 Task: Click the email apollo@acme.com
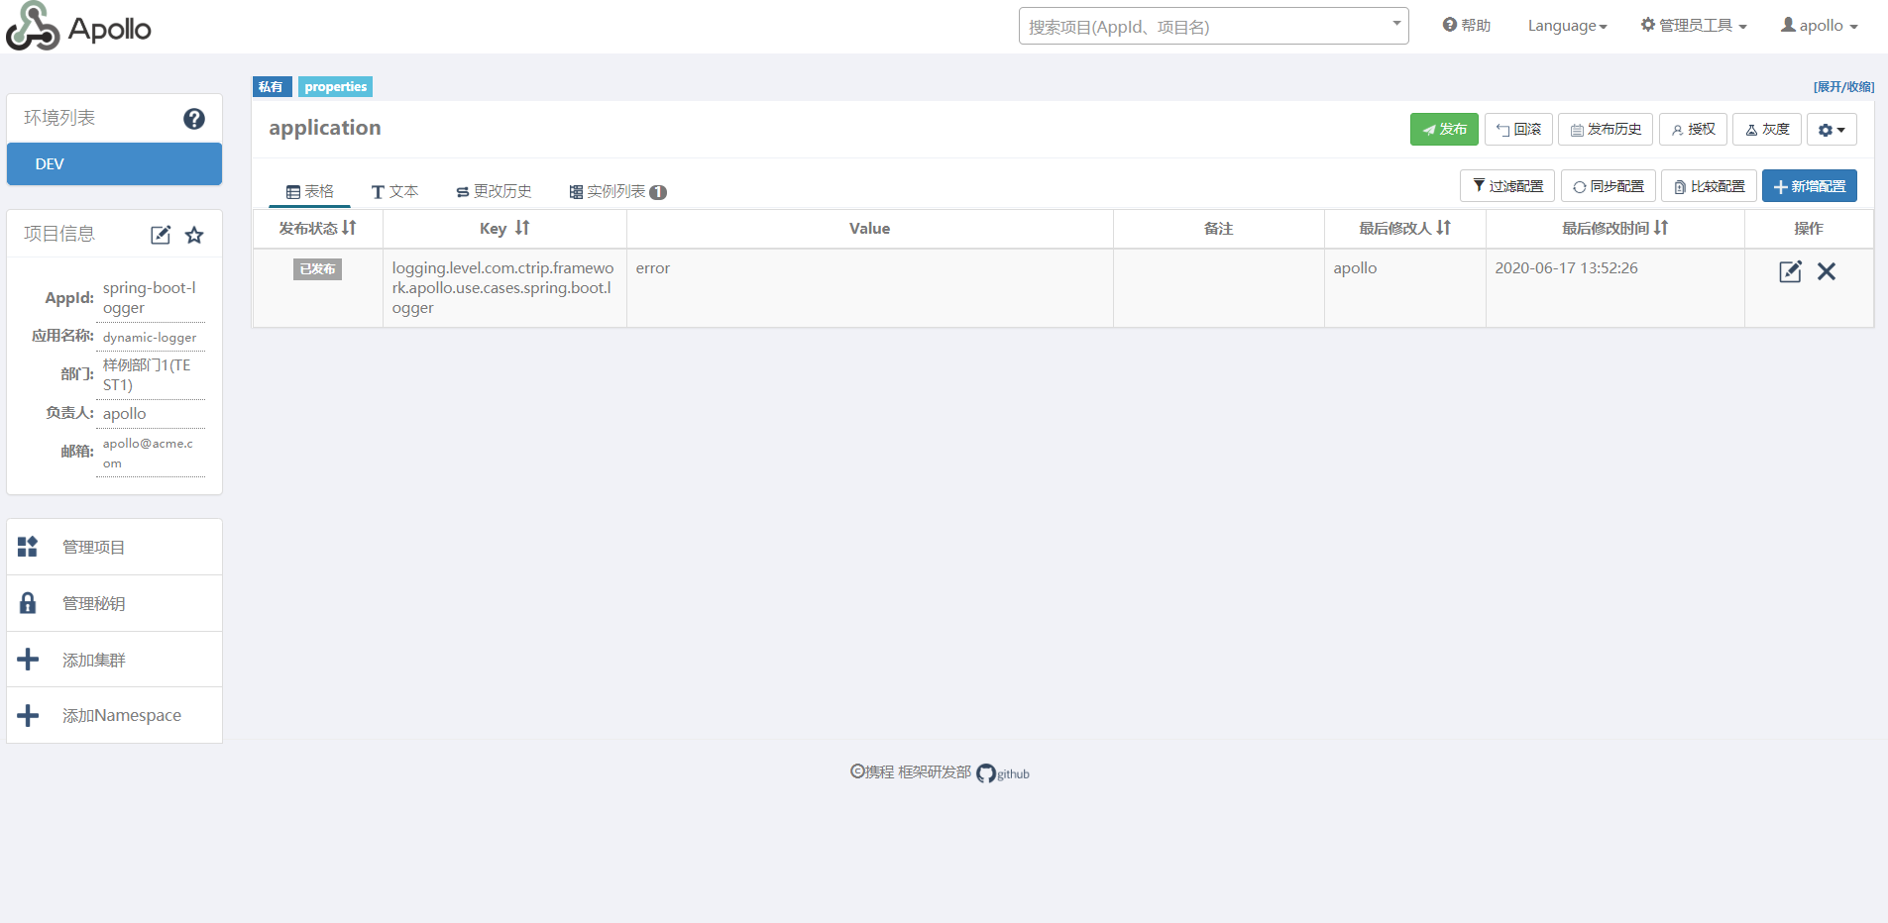click(x=149, y=454)
